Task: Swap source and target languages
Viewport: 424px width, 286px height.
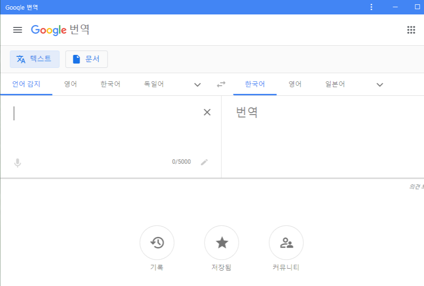Action: (221, 84)
